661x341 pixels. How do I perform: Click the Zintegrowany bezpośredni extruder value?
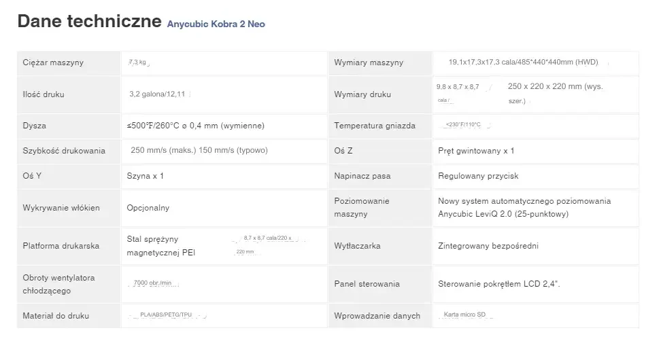[484, 246]
